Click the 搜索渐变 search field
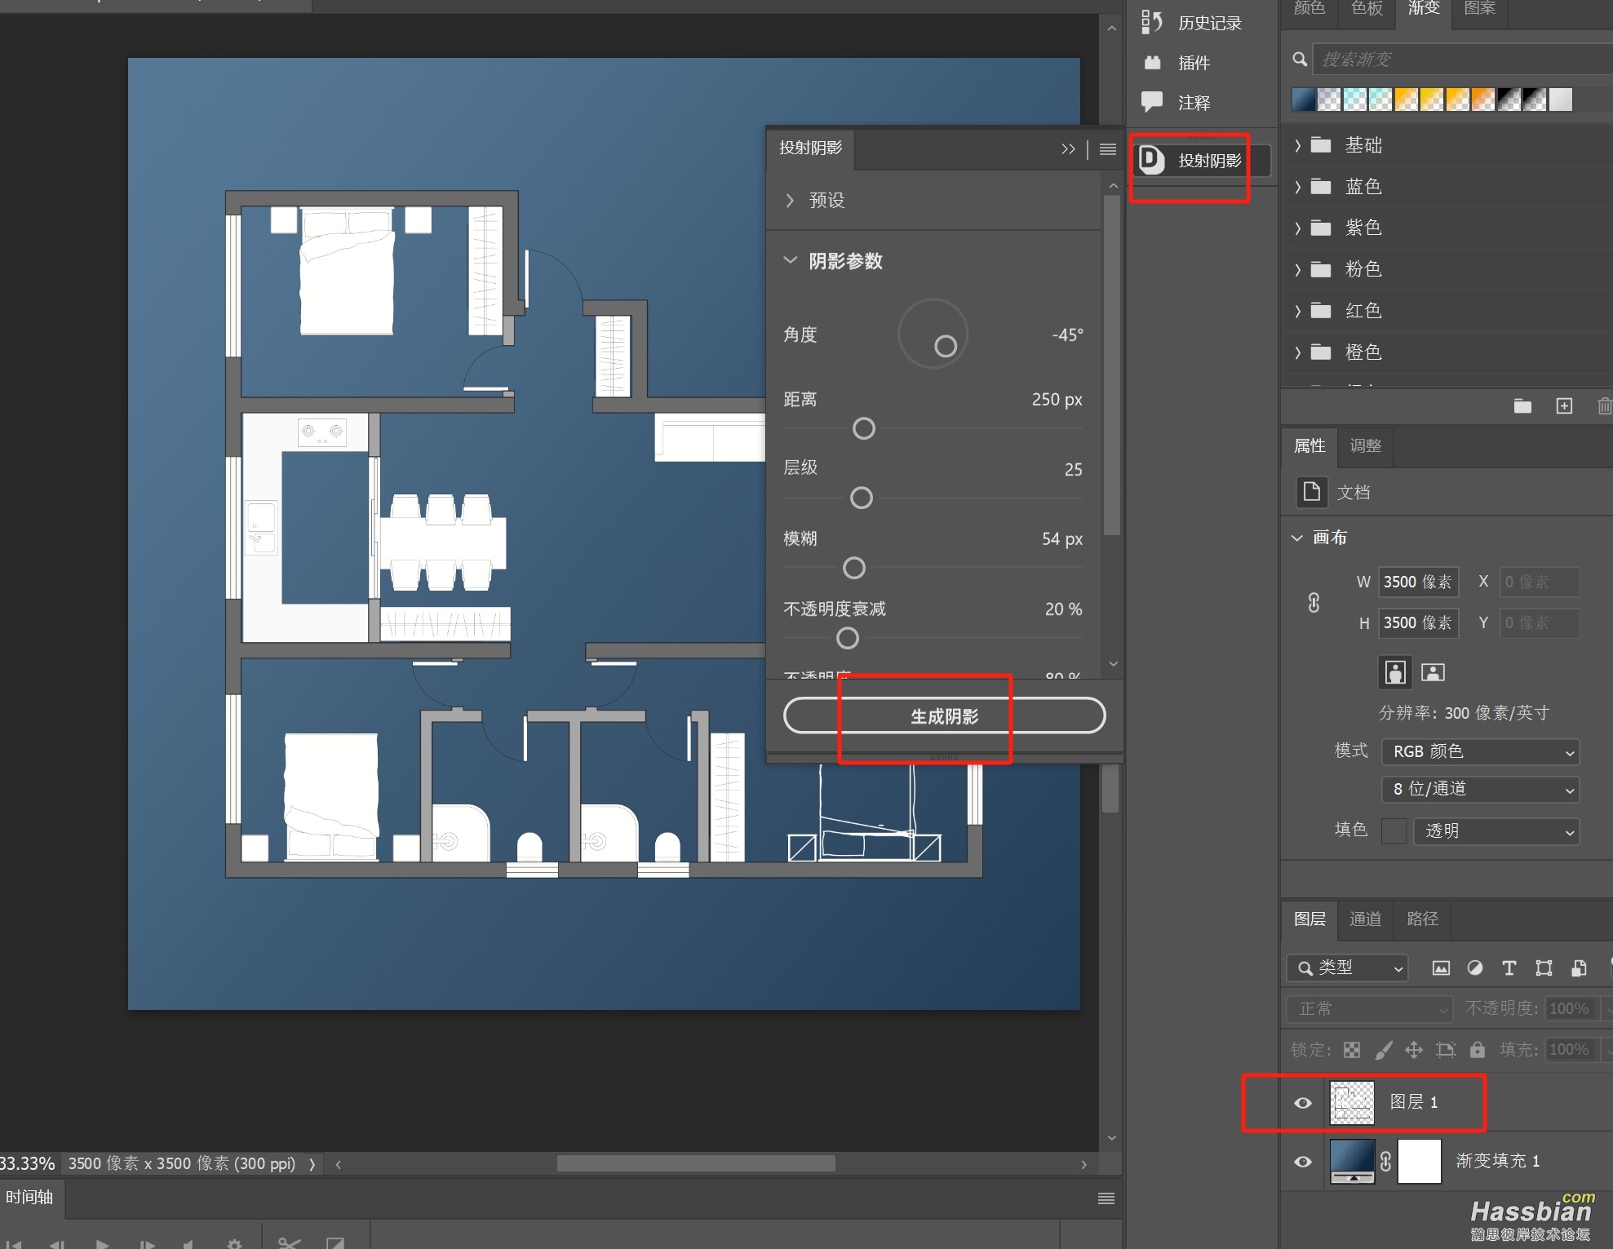The height and width of the screenshot is (1249, 1613). [1462, 60]
